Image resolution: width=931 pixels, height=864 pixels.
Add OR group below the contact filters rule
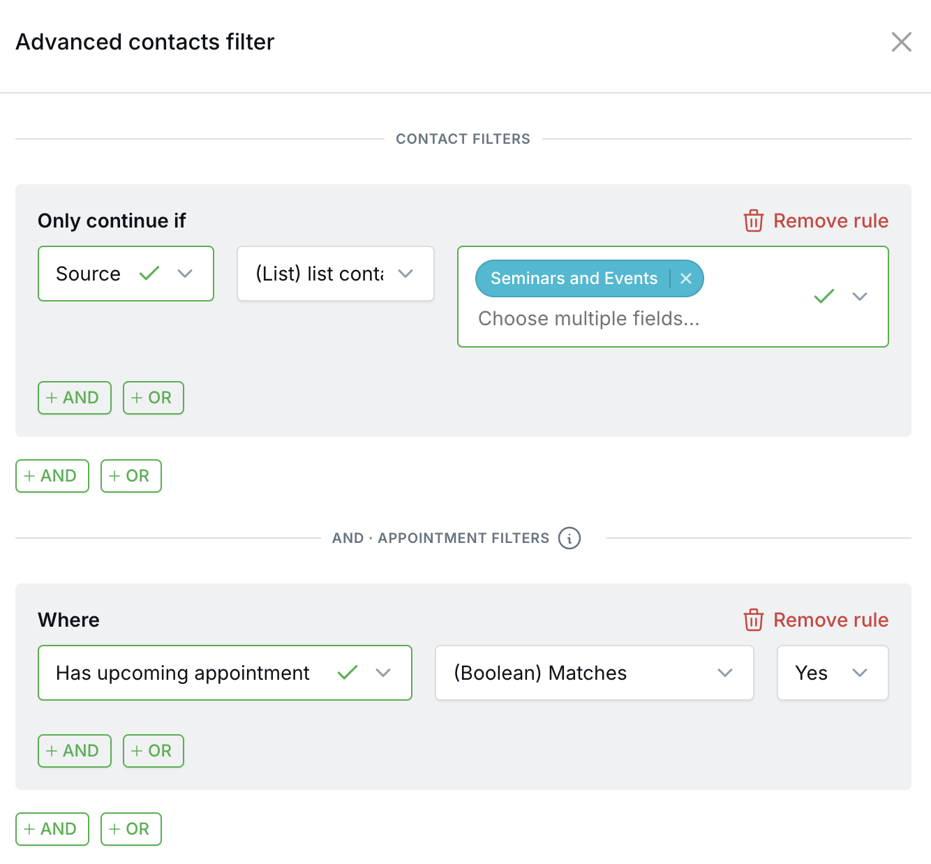pyautogui.click(x=131, y=476)
